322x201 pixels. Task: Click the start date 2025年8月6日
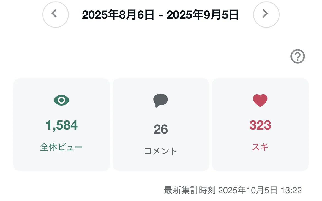tap(118, 15)
